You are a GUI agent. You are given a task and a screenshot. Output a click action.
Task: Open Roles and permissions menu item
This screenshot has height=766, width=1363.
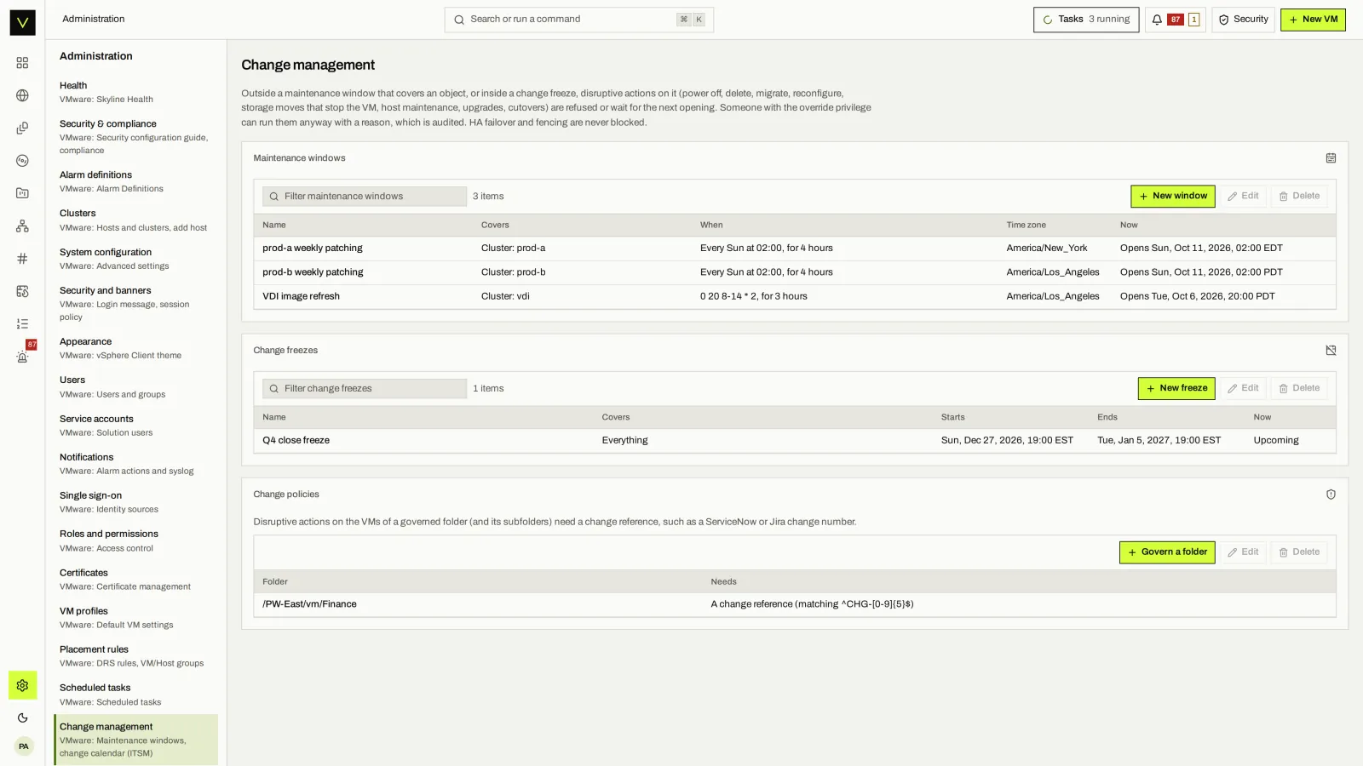(136, 541)
